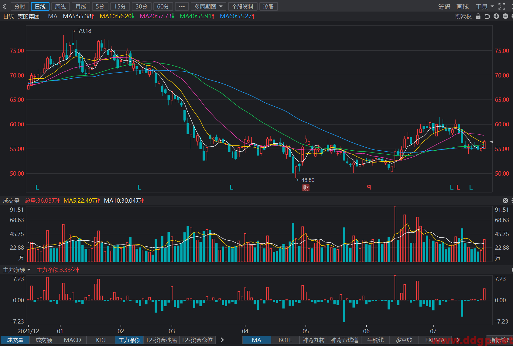Show more sub-indicator tabs with right arrow
Image resolution: width=513 pixels, height=346 pixels.
tap(222, 340)
